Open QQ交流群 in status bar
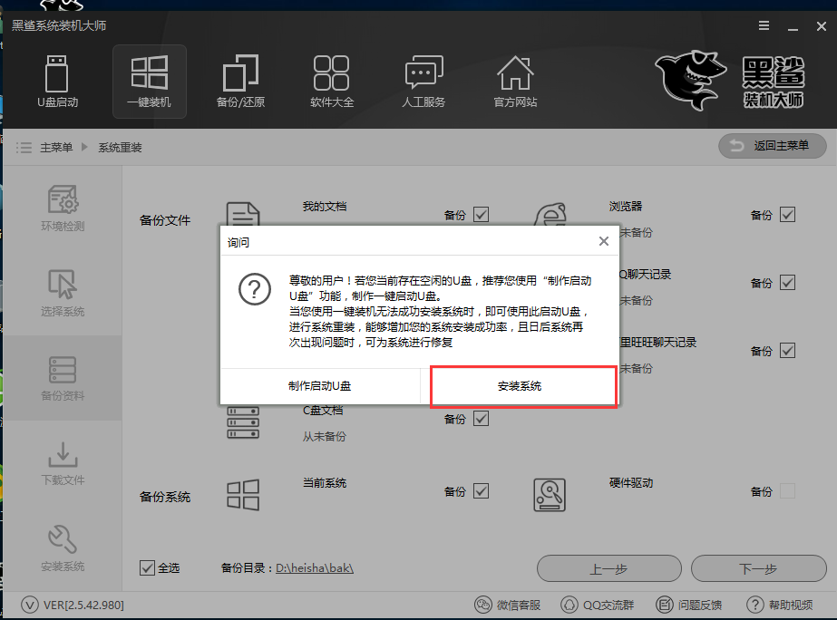This screenshot has height=620, width=837. tap(598, 605)
